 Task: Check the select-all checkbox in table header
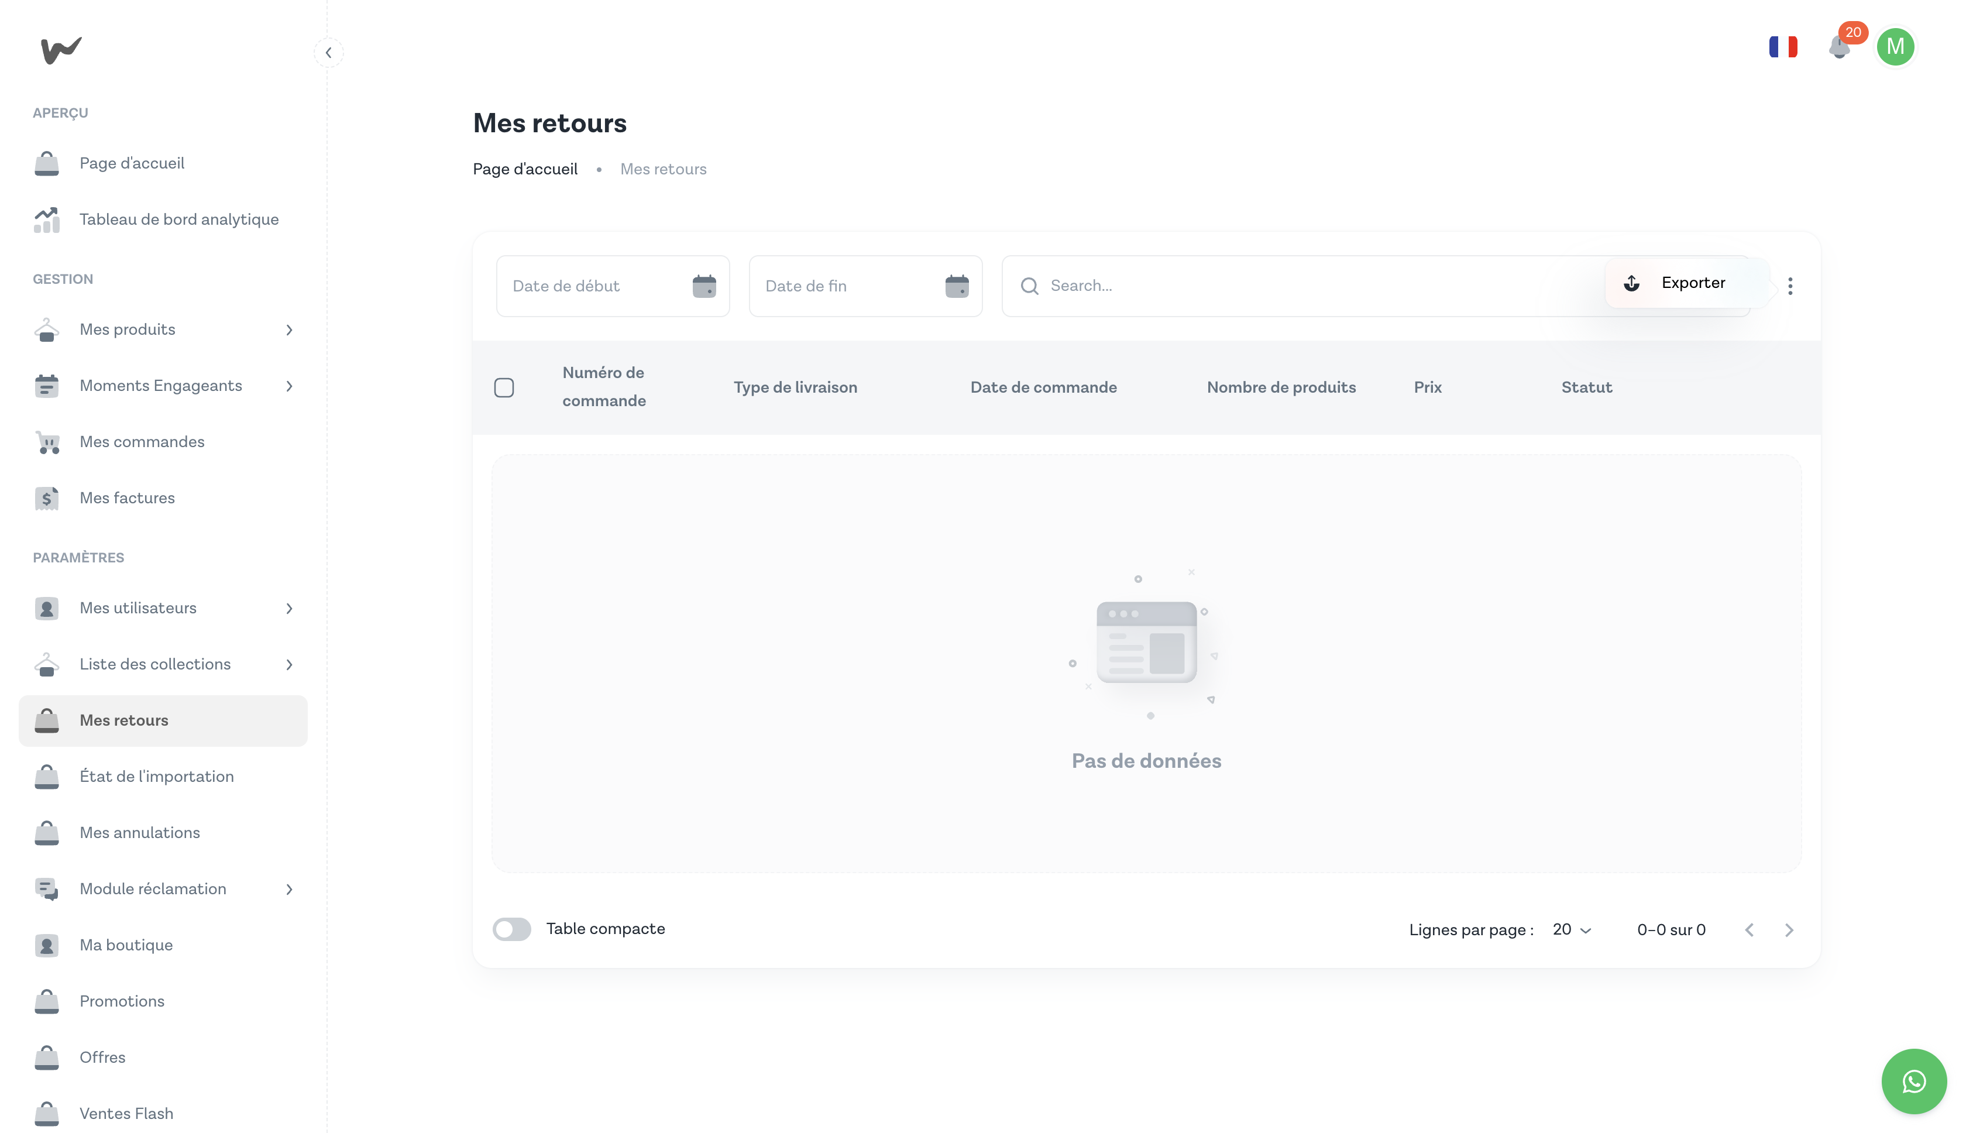(x=504, y=387)
